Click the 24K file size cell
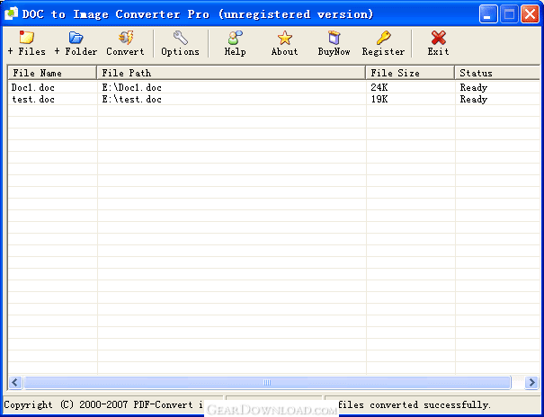This screenshot has width=544, height=417. pos(379,87)
